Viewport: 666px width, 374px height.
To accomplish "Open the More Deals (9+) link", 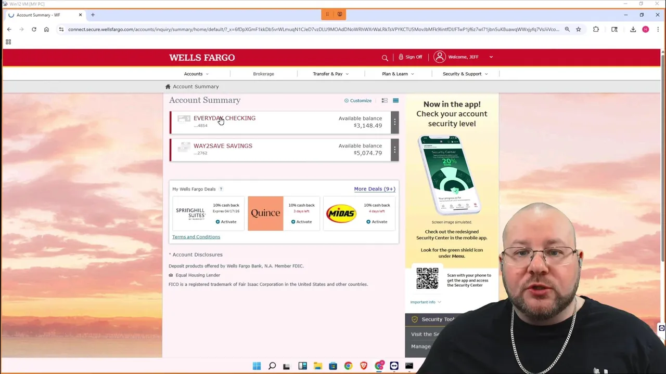I will click(375, 189).
